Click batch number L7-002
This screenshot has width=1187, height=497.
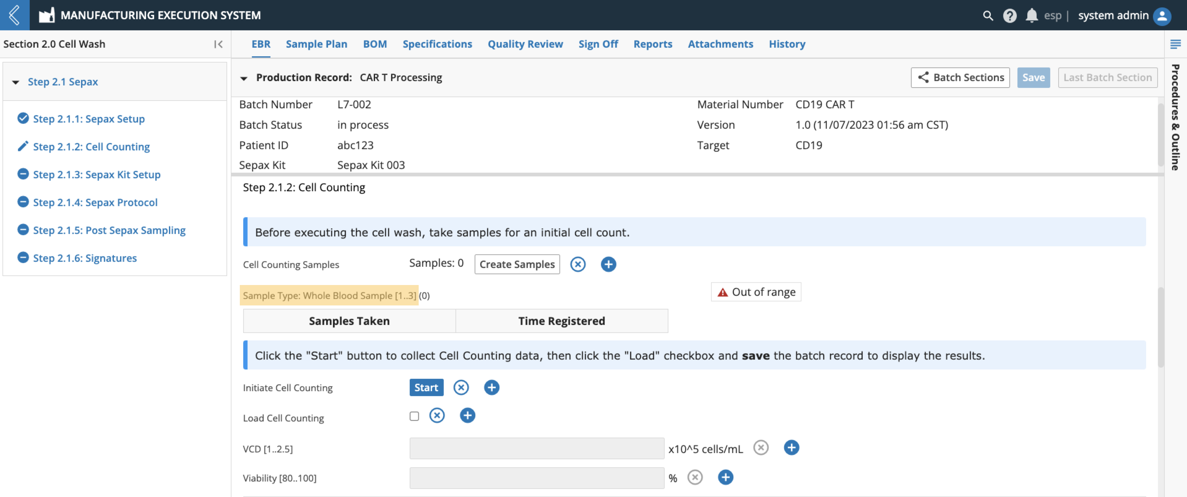point(354,104)
